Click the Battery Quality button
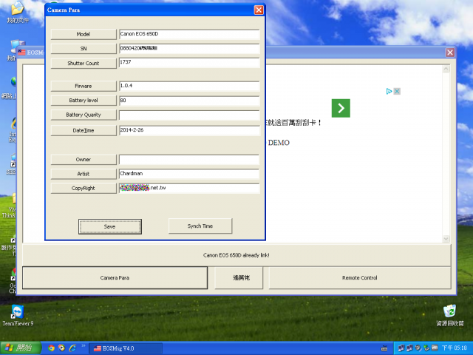The image size is (473, 355). (84, 115)
